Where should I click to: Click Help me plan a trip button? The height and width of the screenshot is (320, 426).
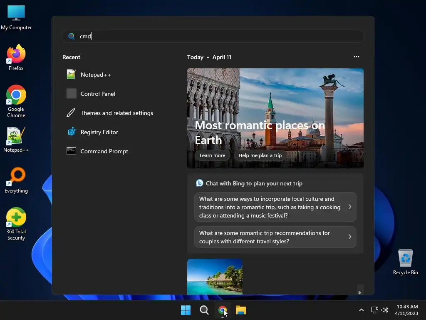point(260,155)
